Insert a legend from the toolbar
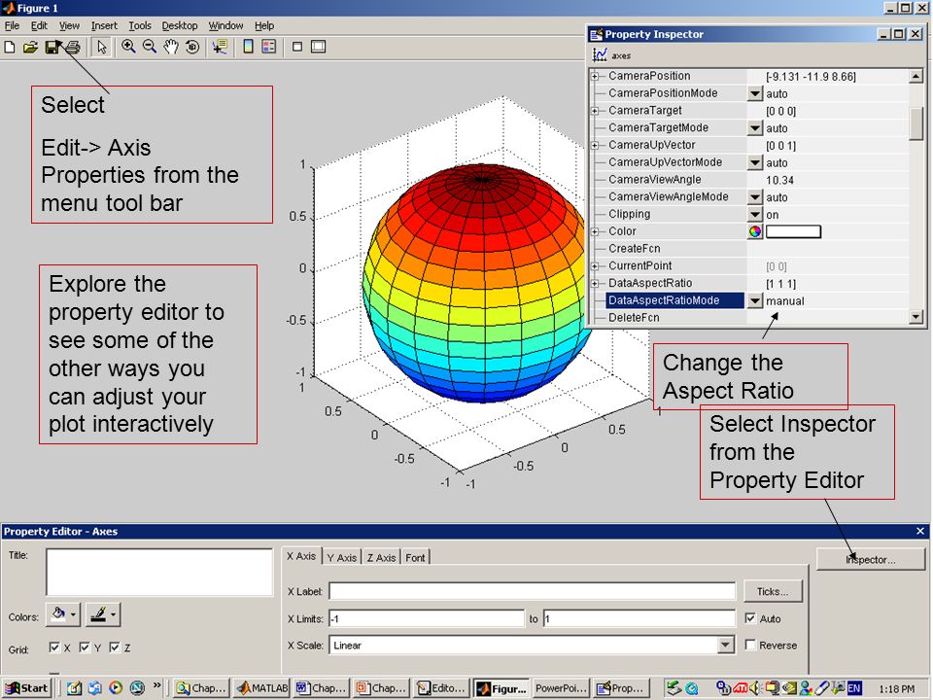Screen dimensions: 933x700 [269, 47]
